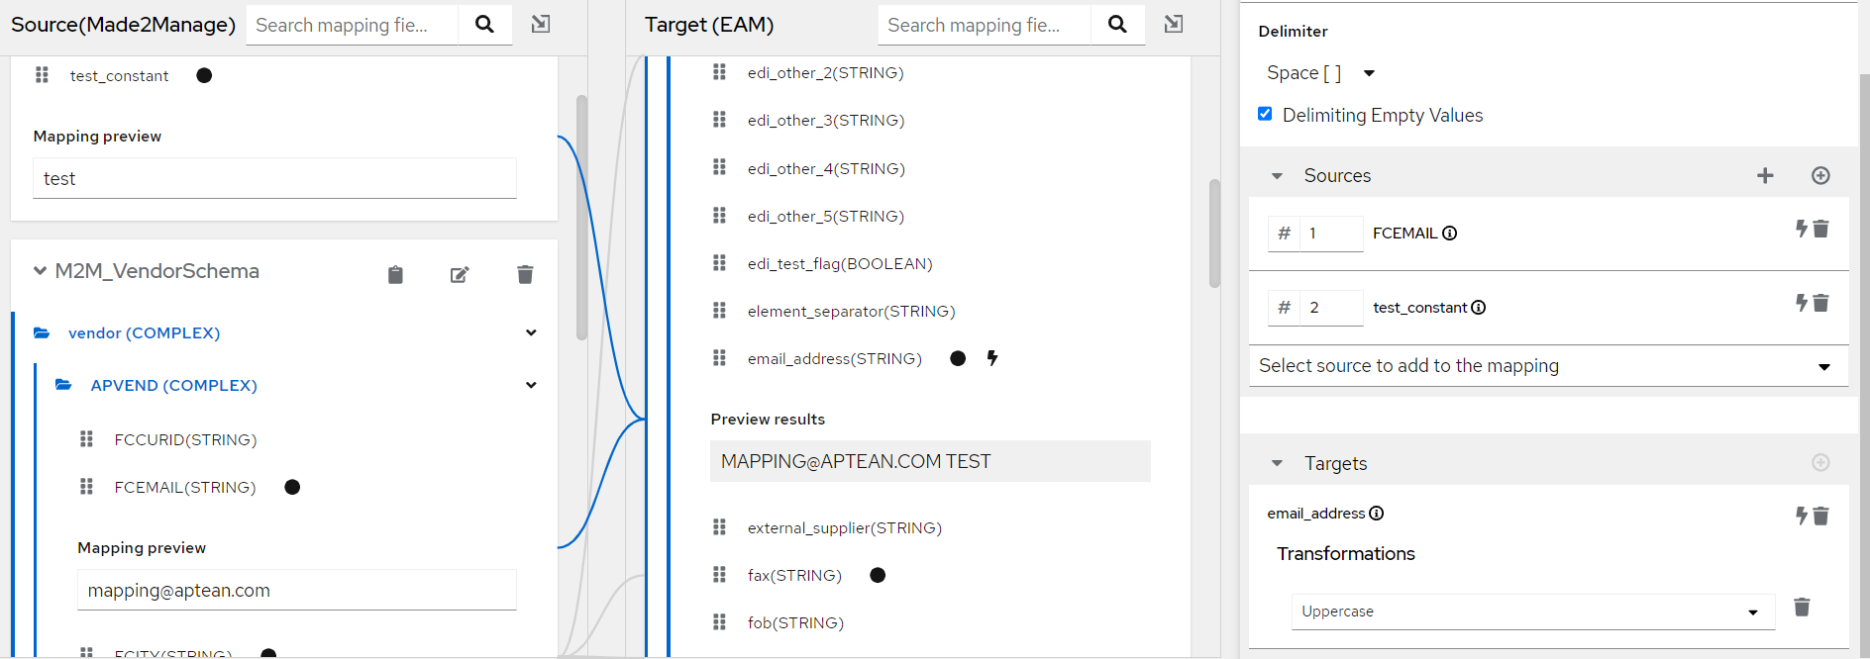Edit the M2M_VendorSchema document
1870x659 pixels.
[x=460, y=275]
